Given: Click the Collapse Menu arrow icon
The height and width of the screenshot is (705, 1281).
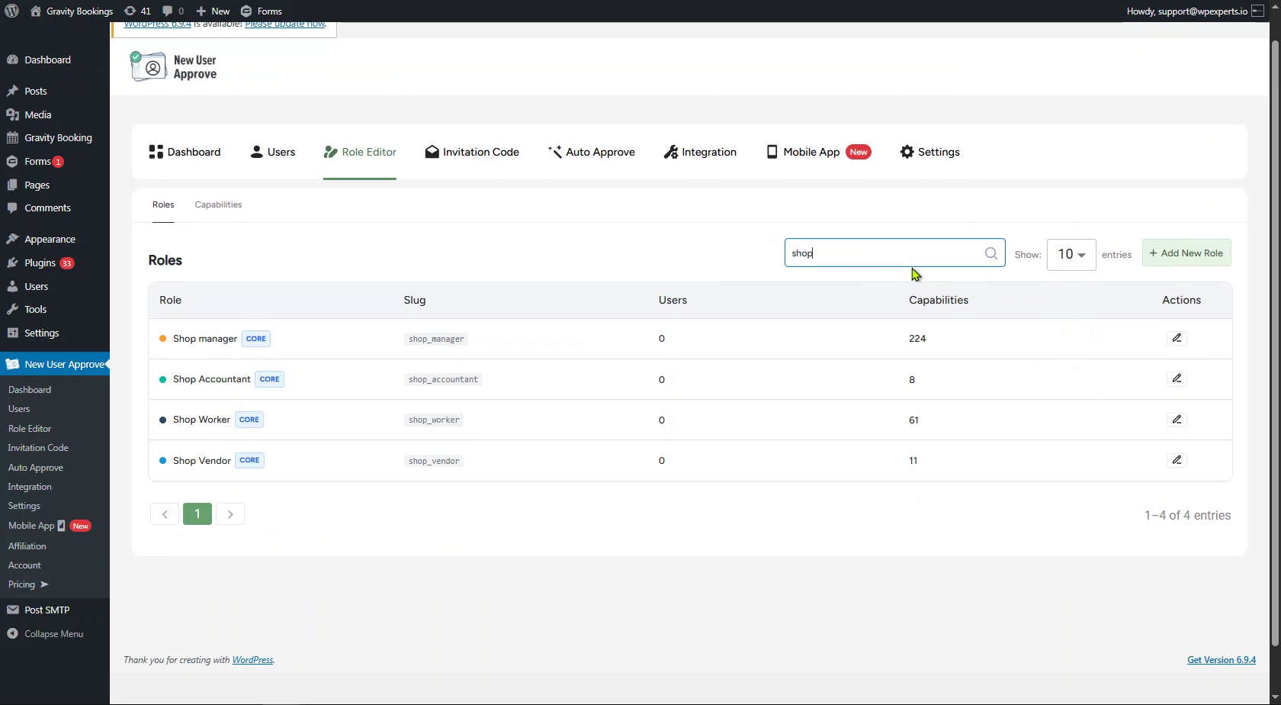Looking at the screenshot, I should (x=12, y=634).
